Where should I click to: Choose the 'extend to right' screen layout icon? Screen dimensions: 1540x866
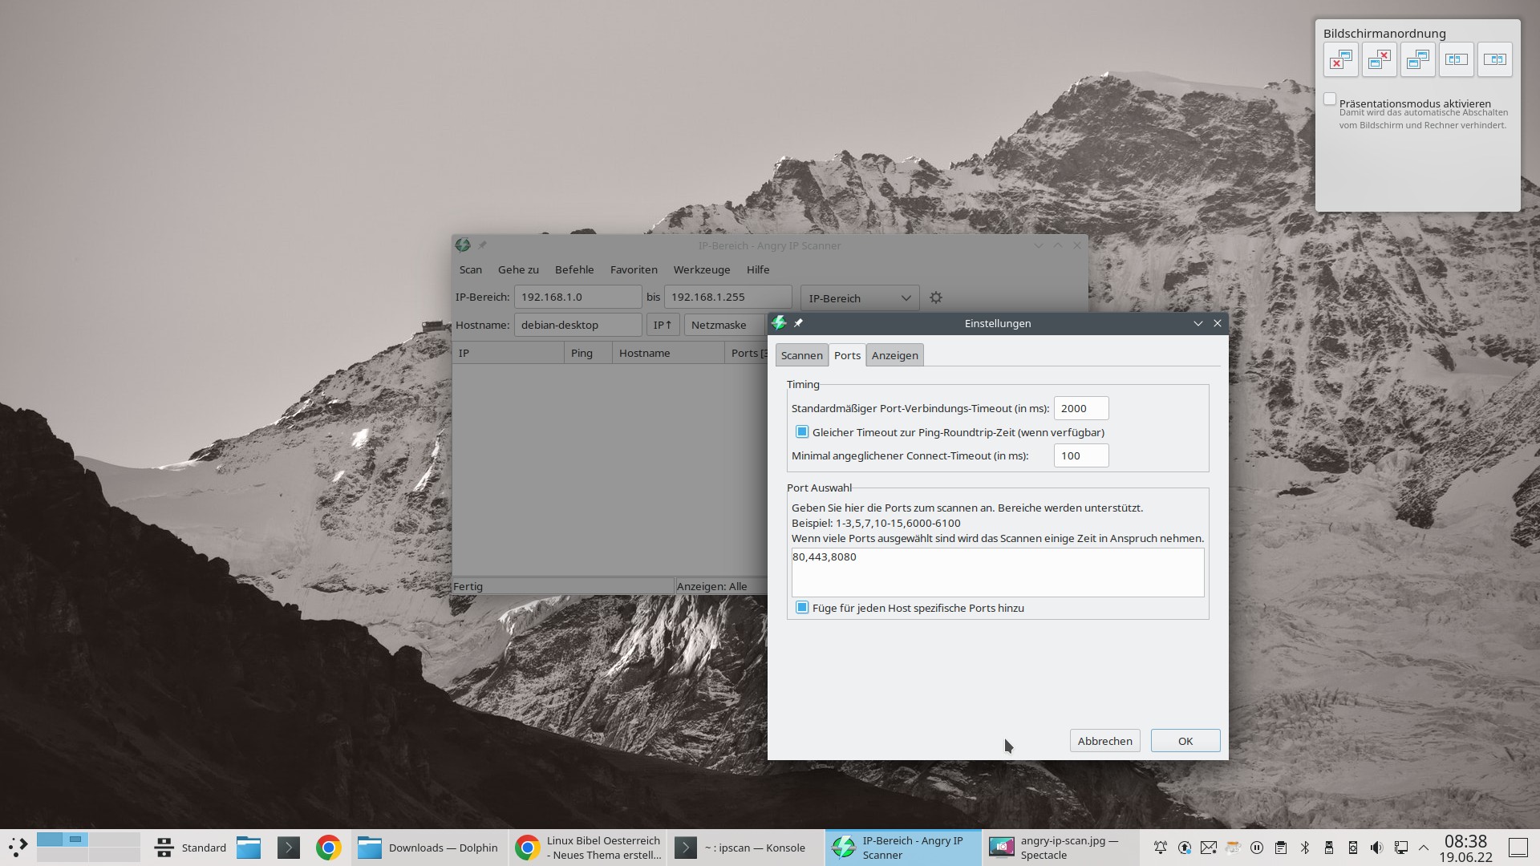coord(1495,60)
